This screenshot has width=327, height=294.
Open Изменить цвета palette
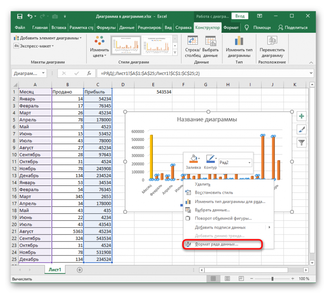[99, 47]
